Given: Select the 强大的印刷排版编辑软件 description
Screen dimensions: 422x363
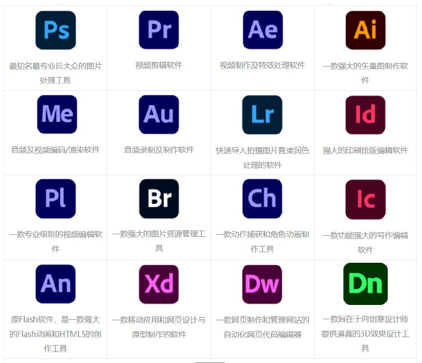Looking at the screenshot, I should point(366,148).
